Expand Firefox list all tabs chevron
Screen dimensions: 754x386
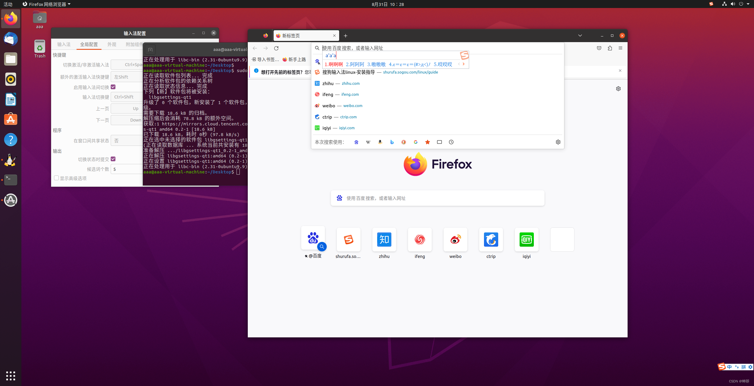pos(580,36)
